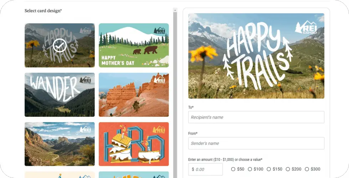Focus the Recipient's name field

(256, 117)
